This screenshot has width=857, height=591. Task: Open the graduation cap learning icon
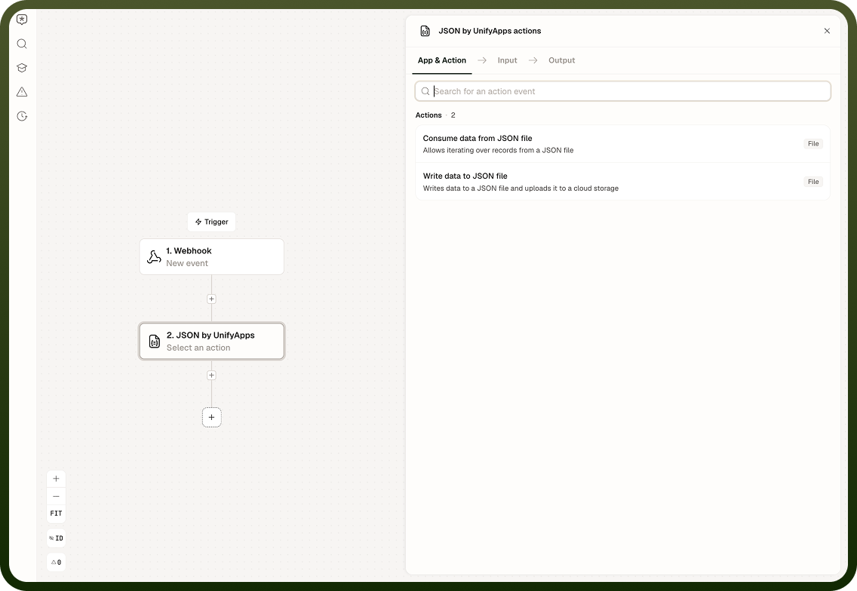pos(22,68)
